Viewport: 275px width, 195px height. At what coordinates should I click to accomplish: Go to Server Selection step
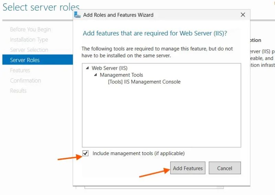coord(29,50)
